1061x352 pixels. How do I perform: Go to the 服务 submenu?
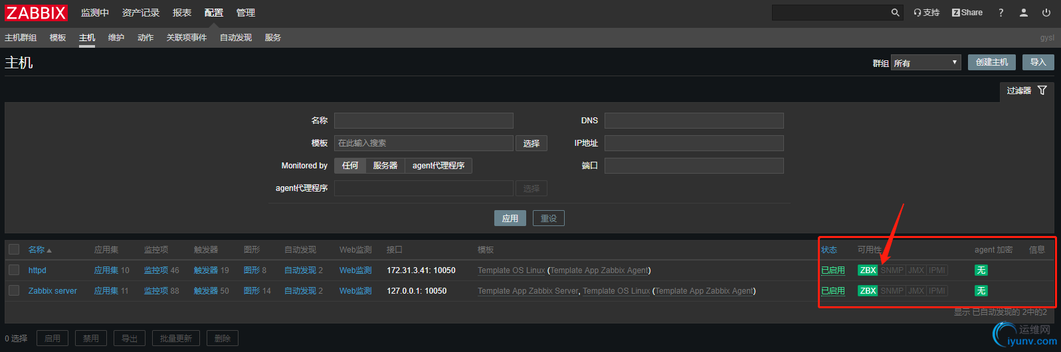pos(273,38)
